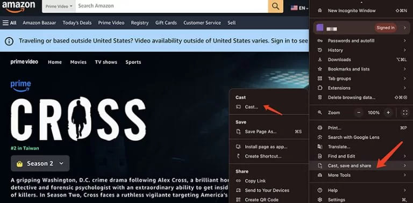The width and height of the screenshot is (413, 203).
Task: Click the CROSS show title artwork
Action: [78, 119]
